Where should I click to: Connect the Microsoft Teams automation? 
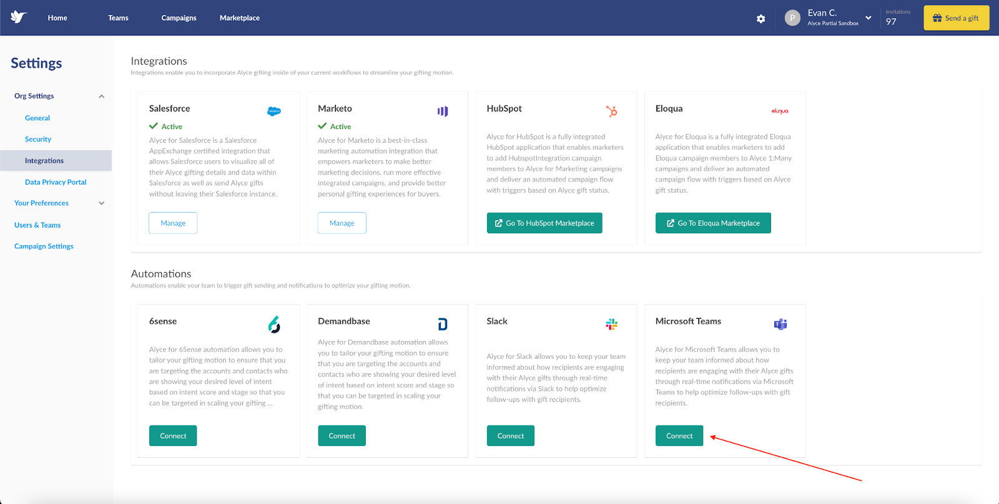point(679,435)
